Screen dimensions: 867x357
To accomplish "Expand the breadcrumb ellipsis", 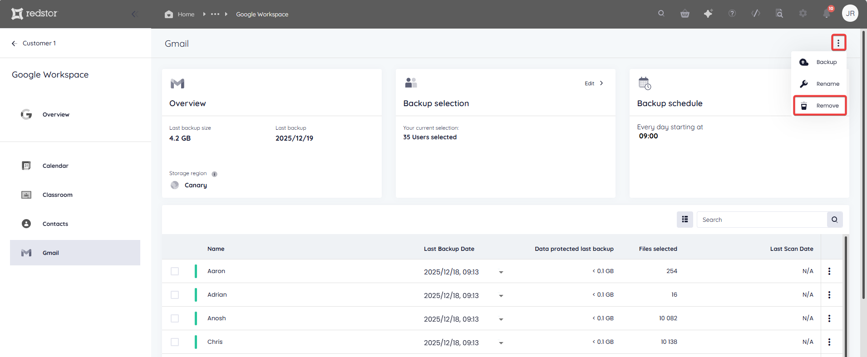I will click(x=215, y=14).
